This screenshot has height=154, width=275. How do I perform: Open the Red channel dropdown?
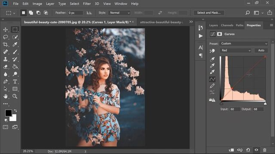(235, 50)
